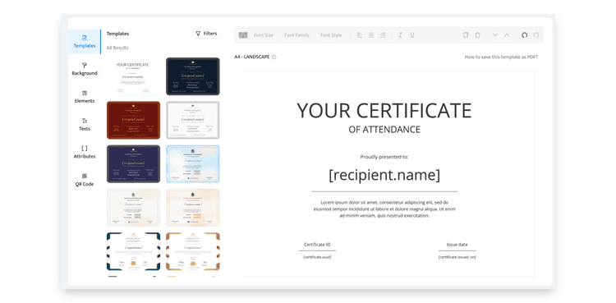Bring element forward with up chevron
This screenshot has height=303, width=616.
pos(507,35)
